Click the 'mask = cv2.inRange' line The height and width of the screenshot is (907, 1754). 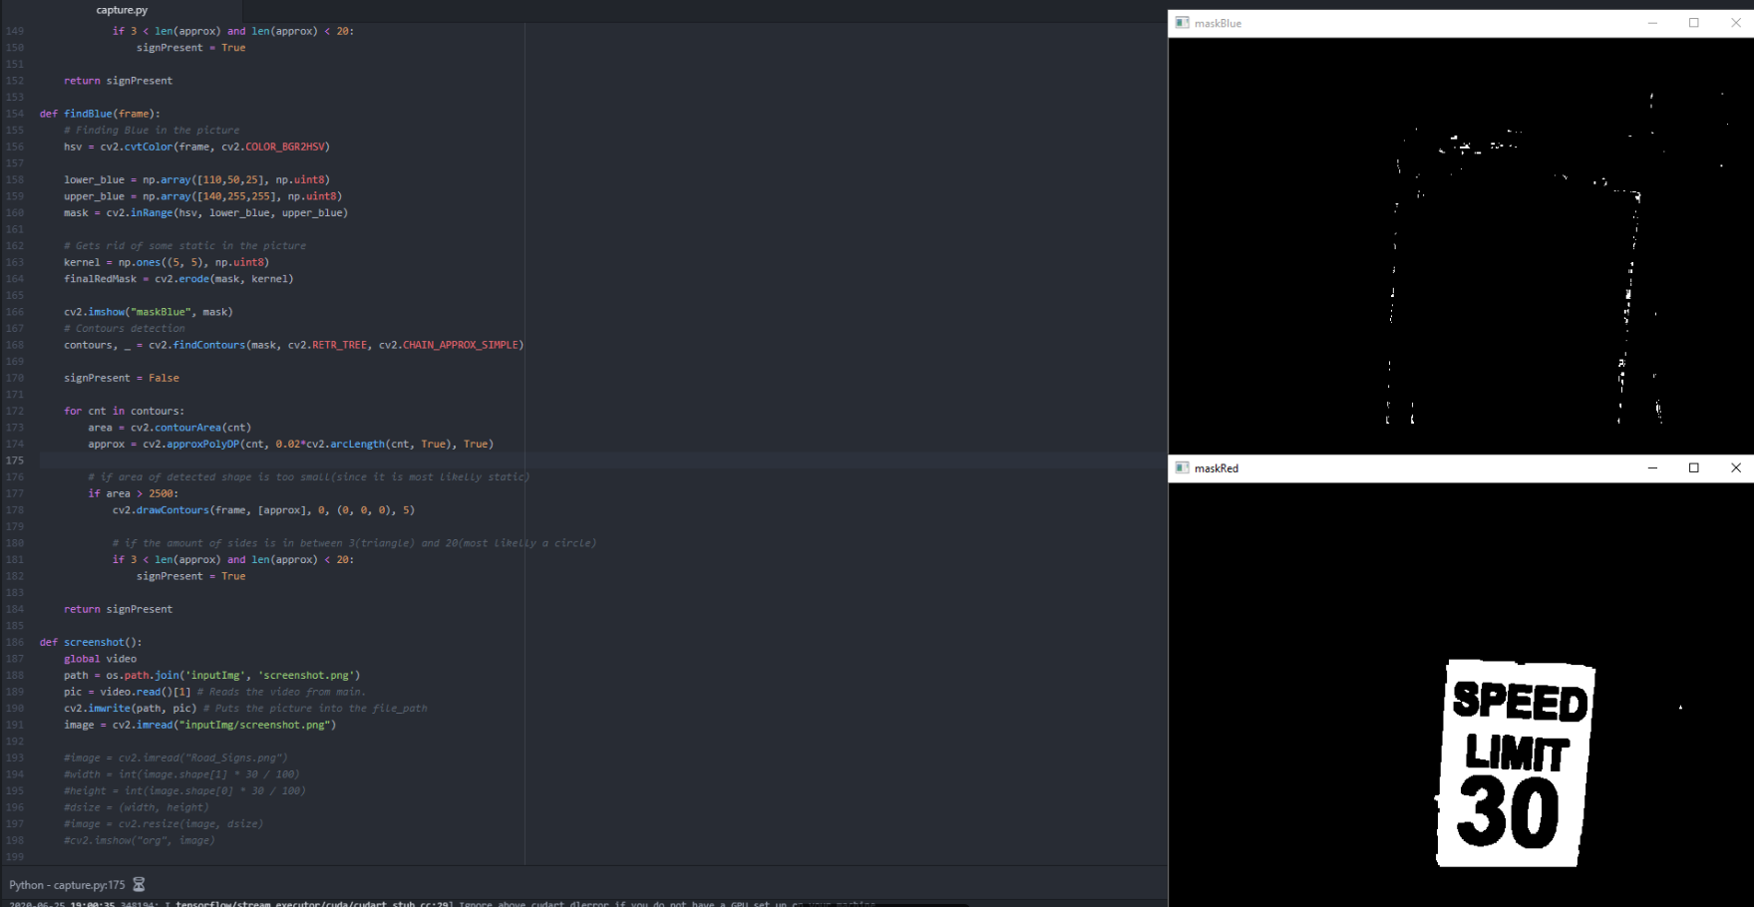click(x=205, y=212)
